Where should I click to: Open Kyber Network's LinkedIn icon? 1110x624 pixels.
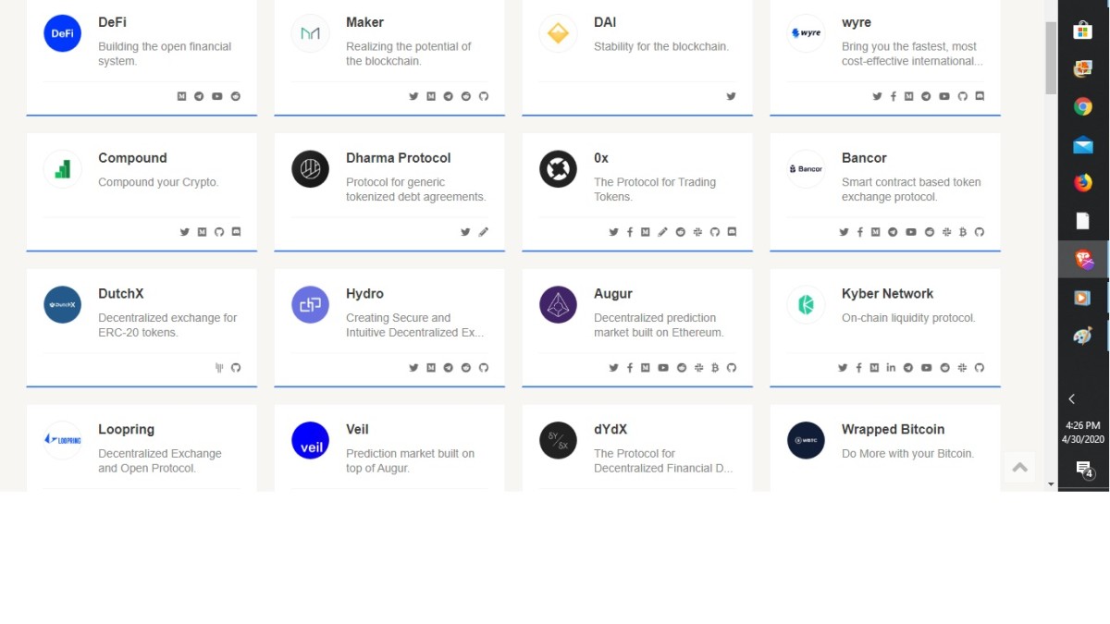point(891,367)
